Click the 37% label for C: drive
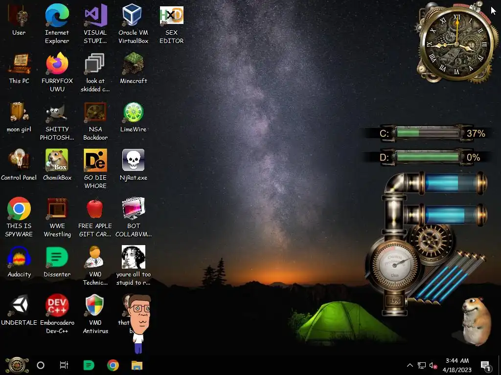Viewport: 501px width, 375px height. (476, 133)
